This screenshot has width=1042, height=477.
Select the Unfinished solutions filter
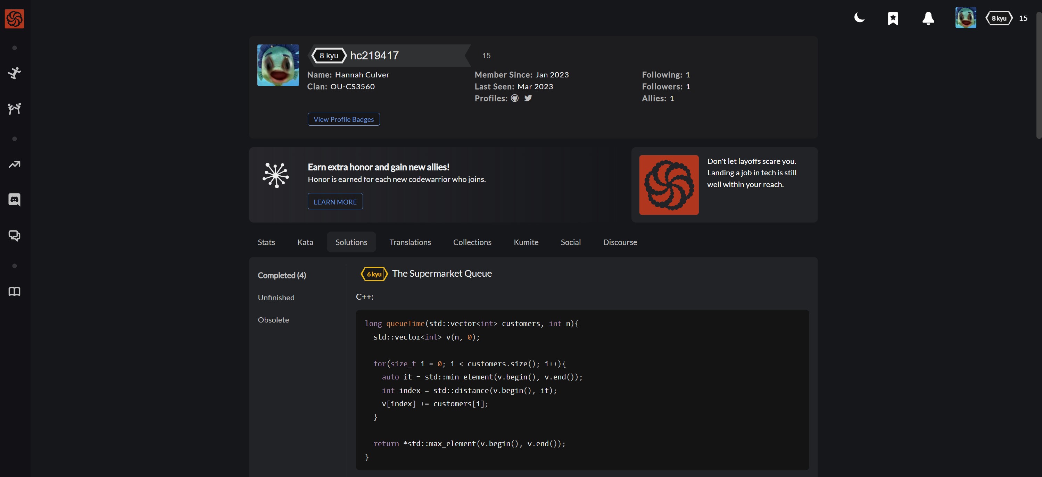tap(276, 298)
